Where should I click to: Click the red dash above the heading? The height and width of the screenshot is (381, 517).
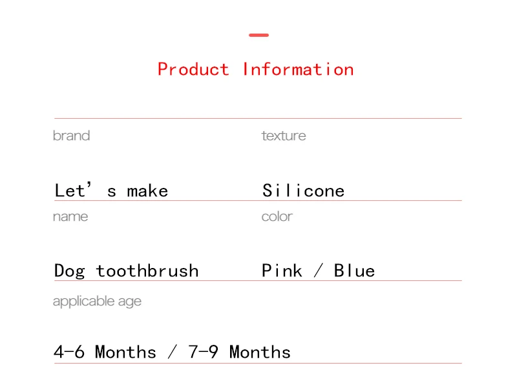259,35
